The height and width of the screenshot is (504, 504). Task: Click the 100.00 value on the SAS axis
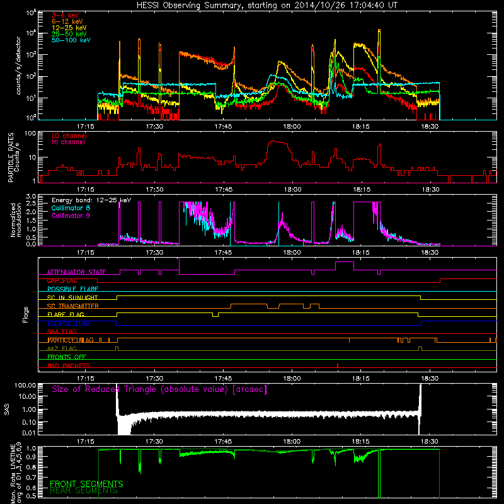pyautogui.click(x=25, y=386)
